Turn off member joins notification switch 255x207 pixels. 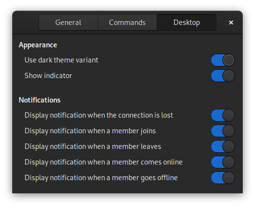[x=223, y=131]
